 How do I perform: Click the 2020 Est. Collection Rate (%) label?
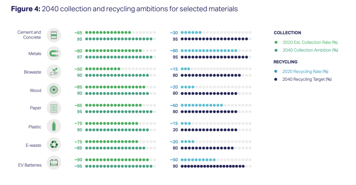pyautogui.click(x=310, y=42)
